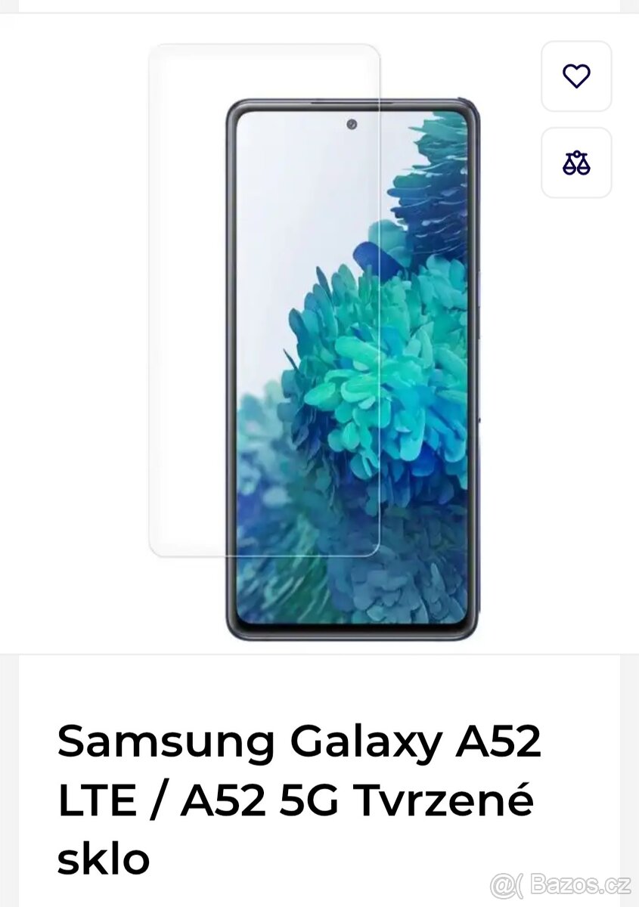The width and height of the screenshot is (639, 907).
Task: Select the product title Samsung Galaxy A52
Action: coord(299,743)
